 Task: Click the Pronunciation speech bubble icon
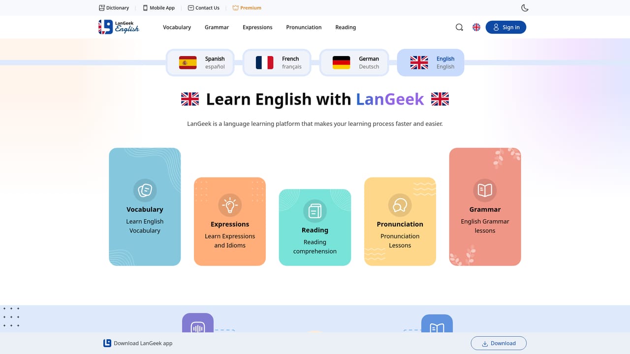[x=400, y=205]
